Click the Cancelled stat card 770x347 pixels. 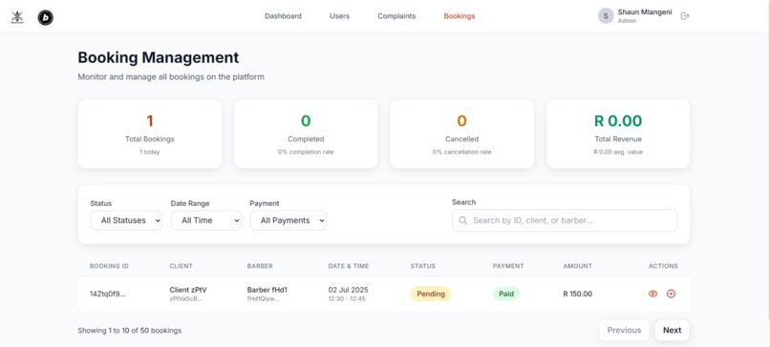click(462, 133)
